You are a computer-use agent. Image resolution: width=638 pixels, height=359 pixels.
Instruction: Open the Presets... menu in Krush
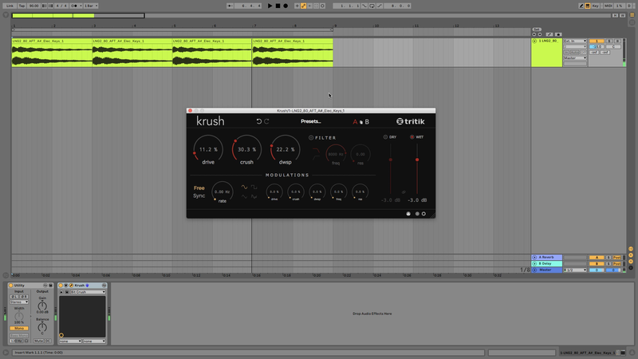point(311,121)
